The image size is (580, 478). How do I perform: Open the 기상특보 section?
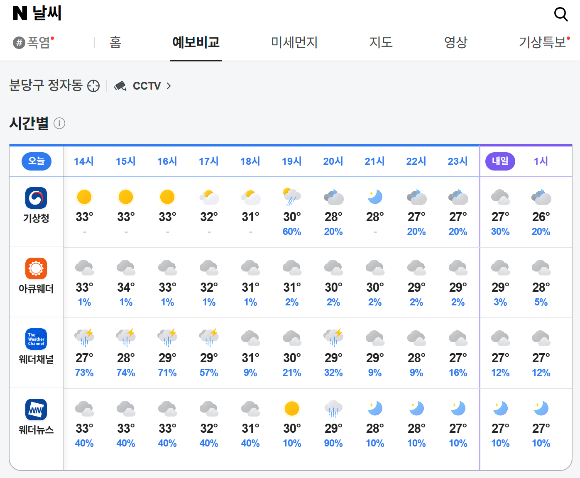(x=543, y=42)
